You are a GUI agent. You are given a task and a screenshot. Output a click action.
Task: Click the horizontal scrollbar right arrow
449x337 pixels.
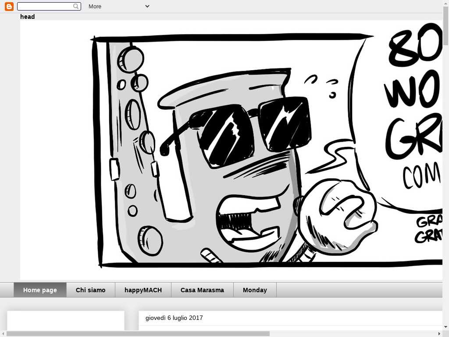(439, 333)
